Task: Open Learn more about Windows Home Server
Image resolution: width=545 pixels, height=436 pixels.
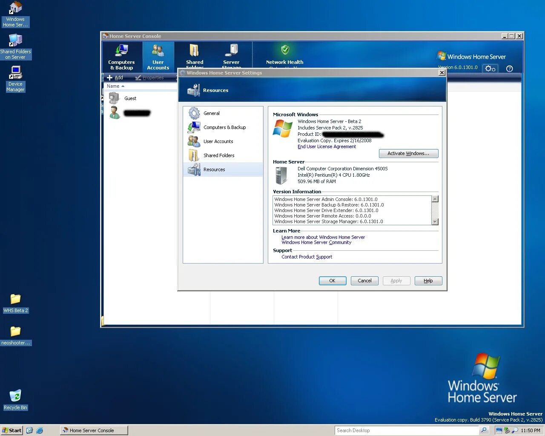Action: coord(323,237)
